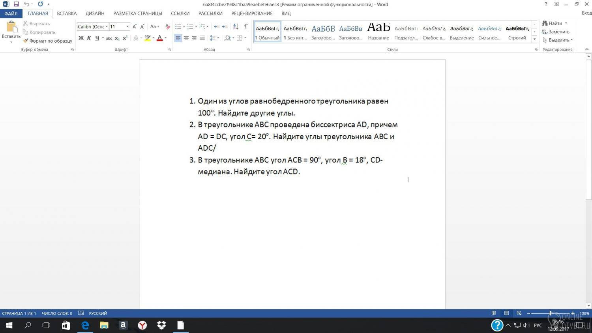592x333 pixels.
Task: Apply the red font color
Action: (160, 38)
